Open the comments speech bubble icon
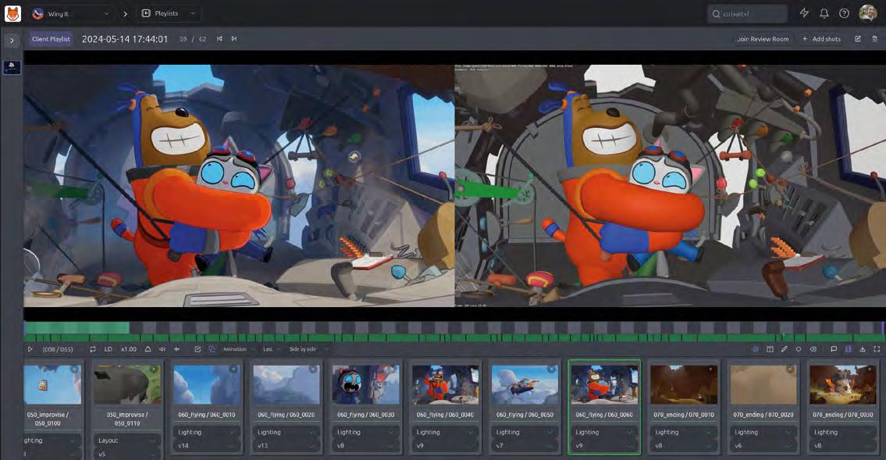The width and height of the screenshot is (886, 460). tap(834, 349)
